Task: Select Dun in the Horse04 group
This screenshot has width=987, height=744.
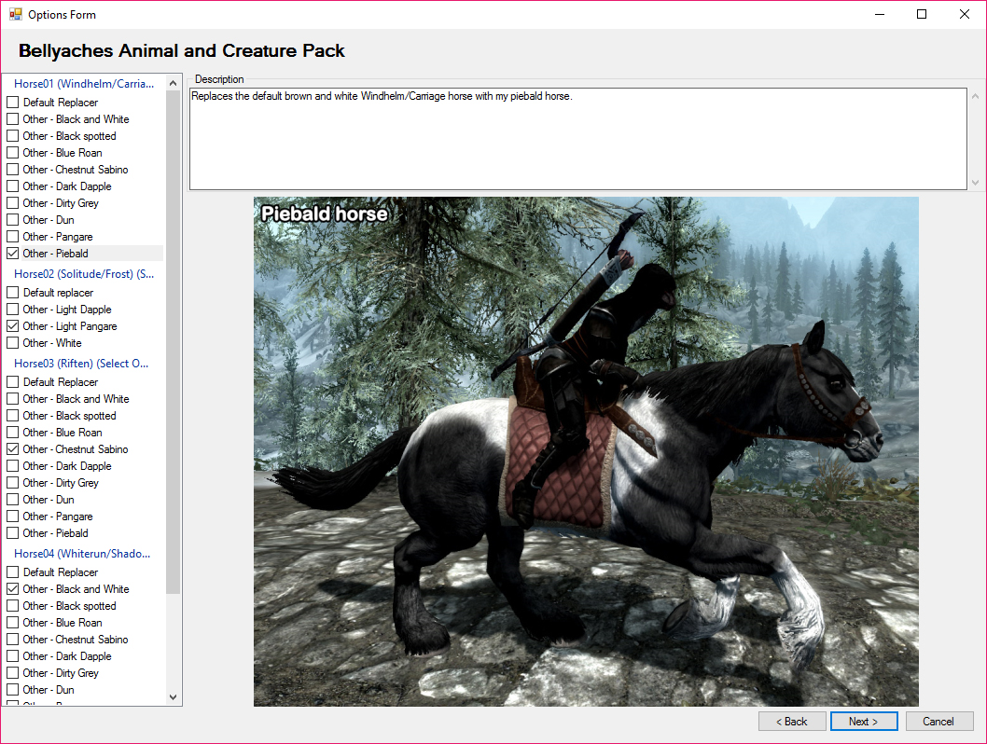Action: pos(12,690)
